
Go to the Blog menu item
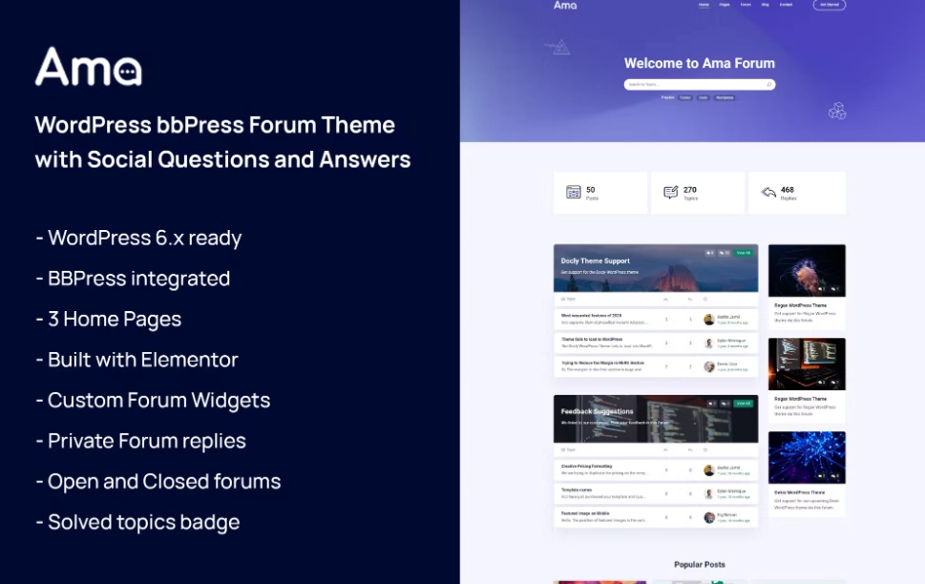point(766,5)
